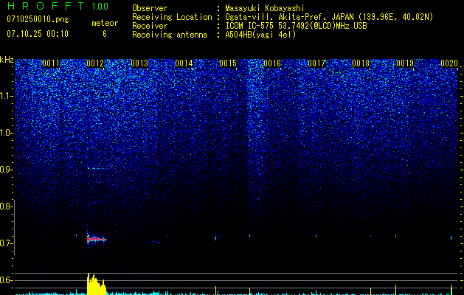Click the 0015 time marker

pyautogui.click(x=228, y=63)
